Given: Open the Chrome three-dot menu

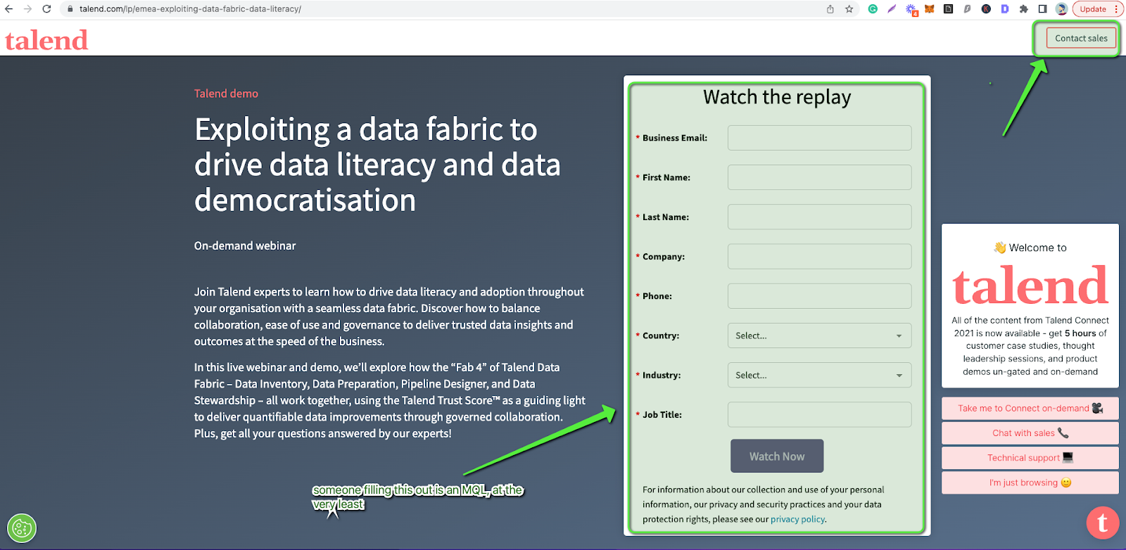Looking at the screenshot, I should click(x=1116, y=9).
